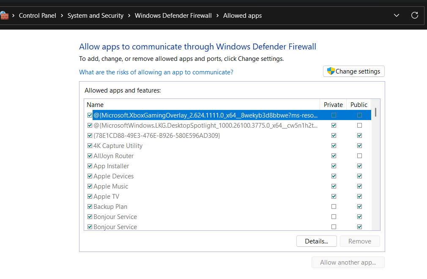This screenshot has width=427, height=279.
Task: Click the Allow another app... button
Action: (348, 263)
